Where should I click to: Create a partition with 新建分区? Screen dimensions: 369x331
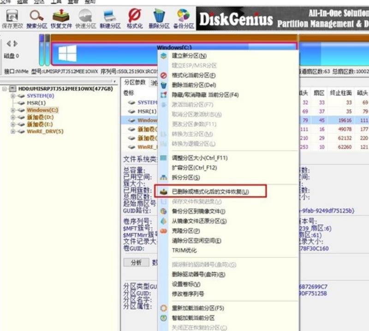[110, 19]
